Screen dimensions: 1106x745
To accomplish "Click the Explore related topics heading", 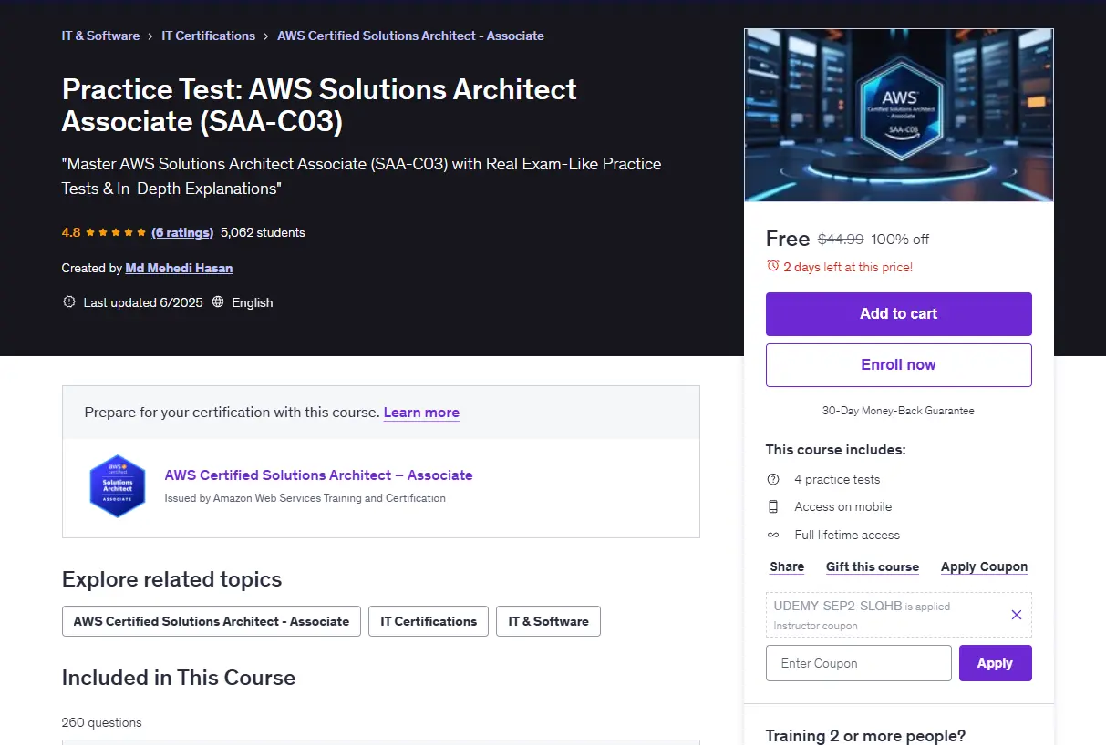I will tap(171, 579).
